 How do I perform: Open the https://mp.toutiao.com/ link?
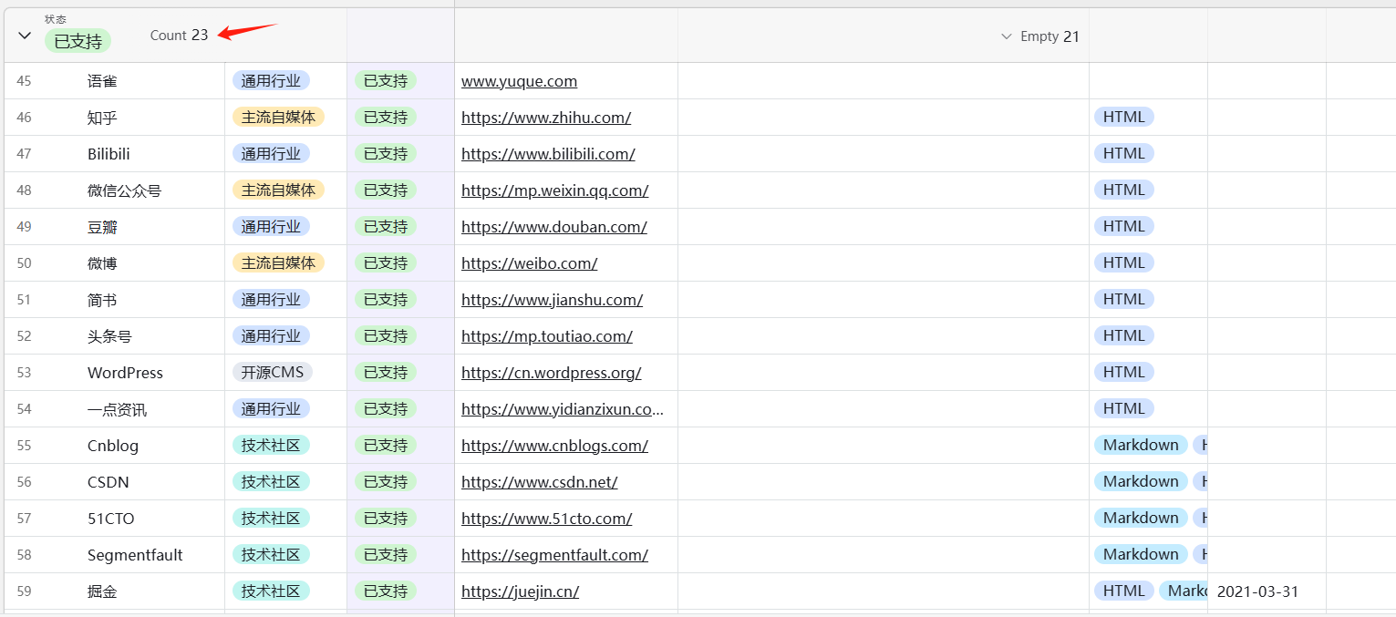[x=547, y=336]
